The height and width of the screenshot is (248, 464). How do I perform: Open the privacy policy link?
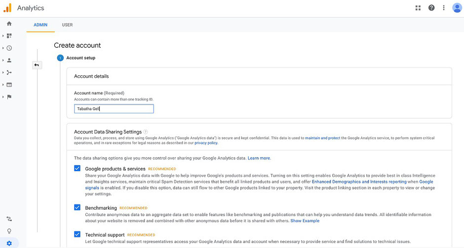tap(206, 143)
